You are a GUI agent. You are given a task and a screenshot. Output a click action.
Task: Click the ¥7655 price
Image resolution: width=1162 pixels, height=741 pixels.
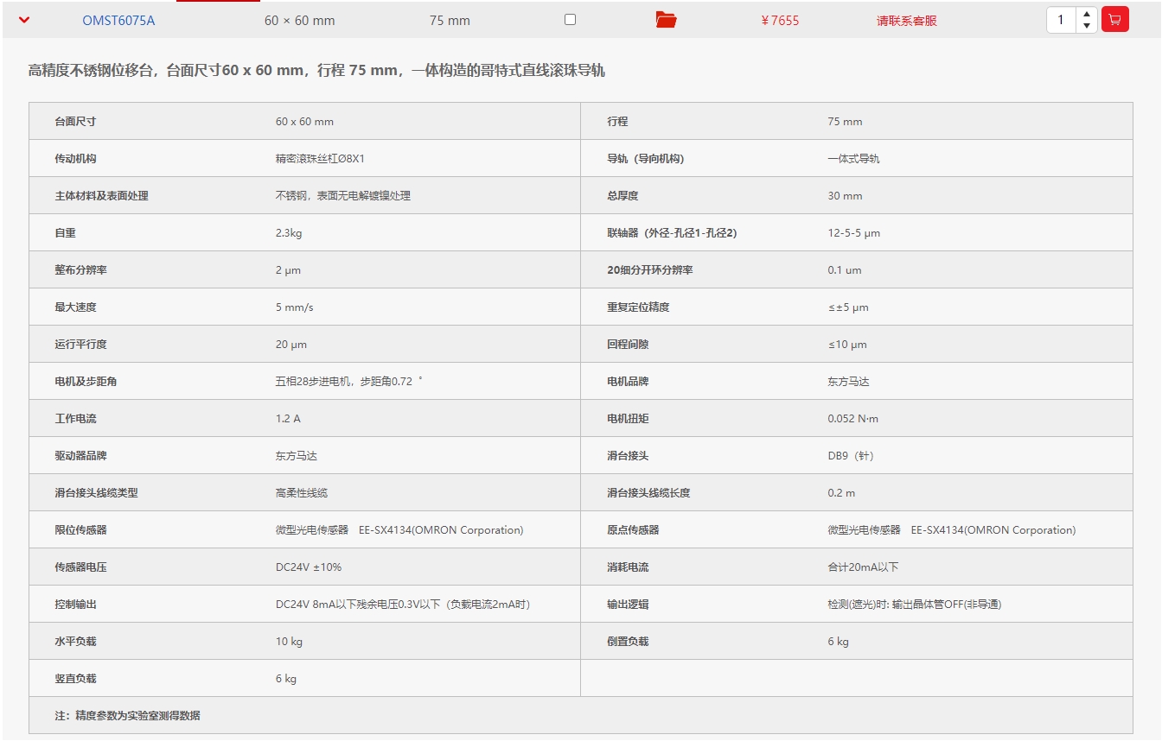tap(780, 20)
